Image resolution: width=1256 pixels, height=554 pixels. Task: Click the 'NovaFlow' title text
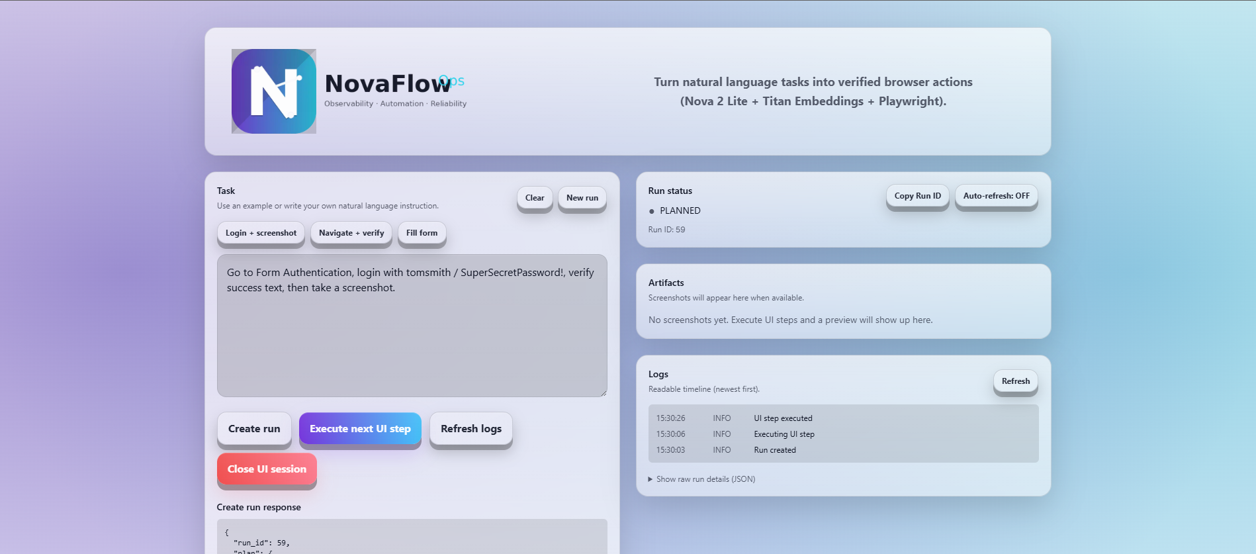pyautogui.click(x=388, y=83)
